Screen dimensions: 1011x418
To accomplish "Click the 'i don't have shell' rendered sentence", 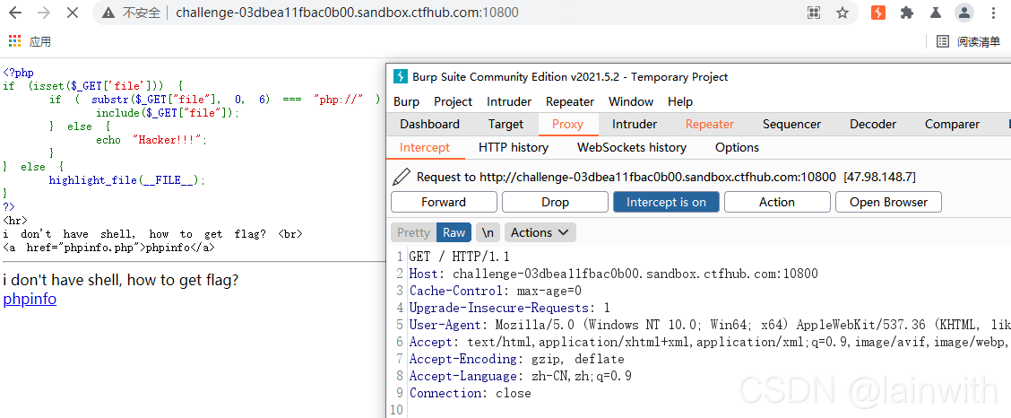I will click(x=121, y=281).
